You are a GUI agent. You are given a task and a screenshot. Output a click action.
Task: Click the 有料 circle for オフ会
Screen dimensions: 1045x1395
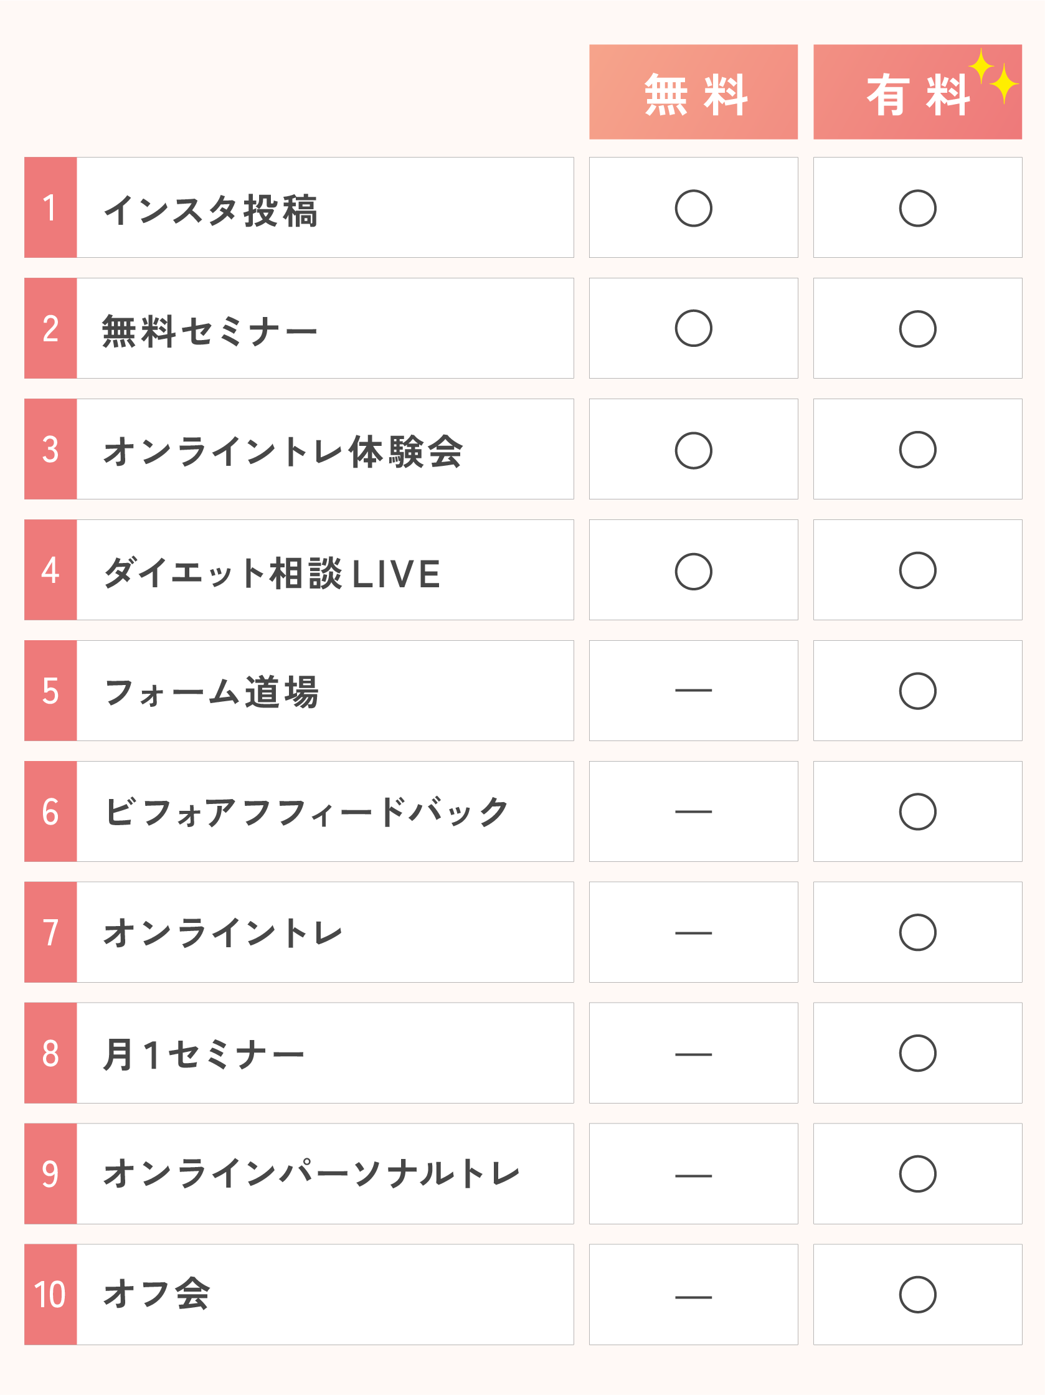tap(917, 1295)
